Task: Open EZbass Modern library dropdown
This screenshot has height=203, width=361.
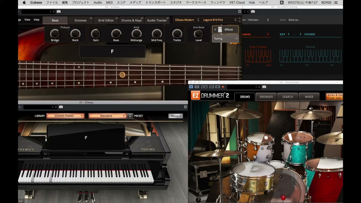Action: tap(187, 20)
